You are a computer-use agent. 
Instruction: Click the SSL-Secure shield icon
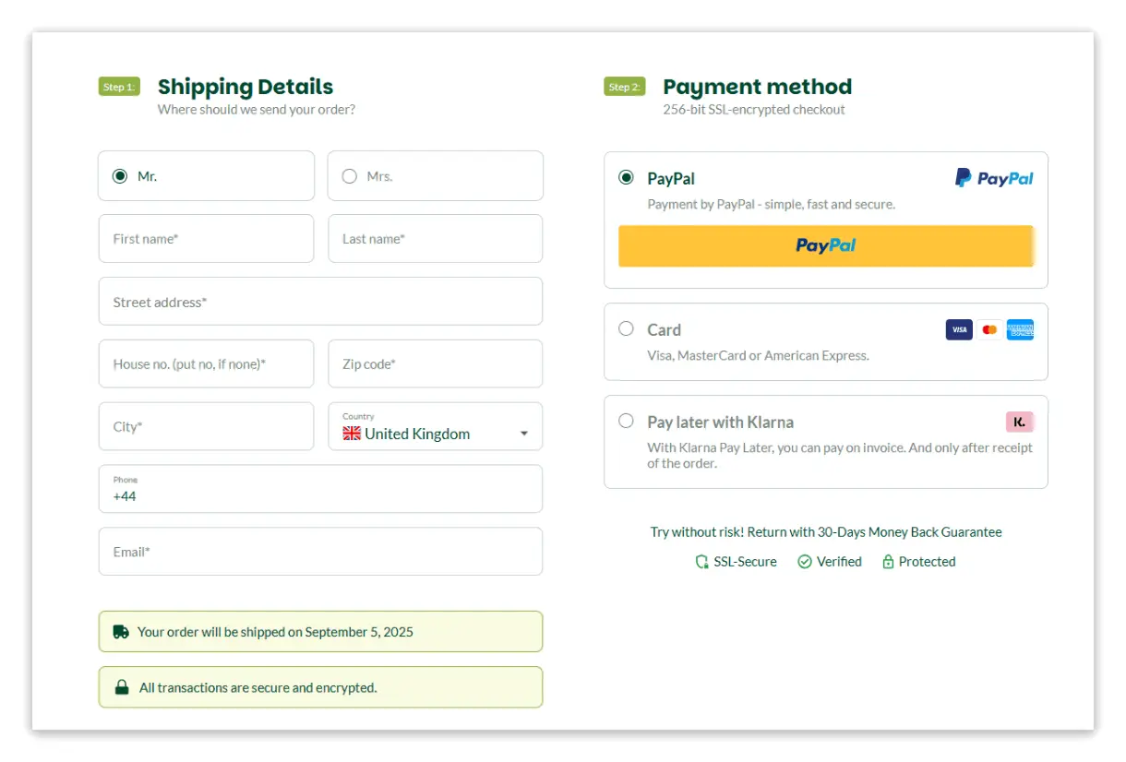[x=701, y=562]
